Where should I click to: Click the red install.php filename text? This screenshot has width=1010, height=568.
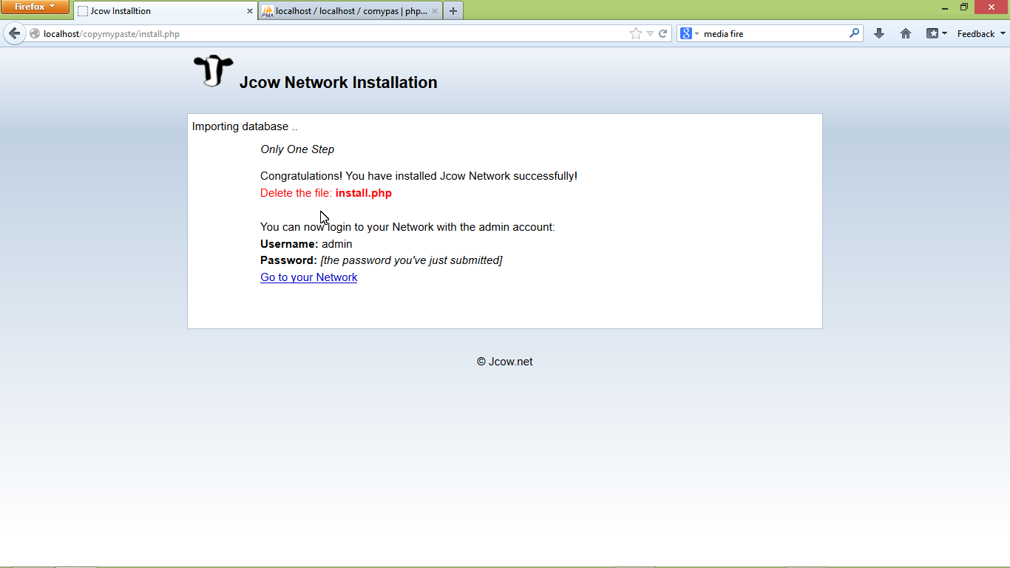point(364,193)
